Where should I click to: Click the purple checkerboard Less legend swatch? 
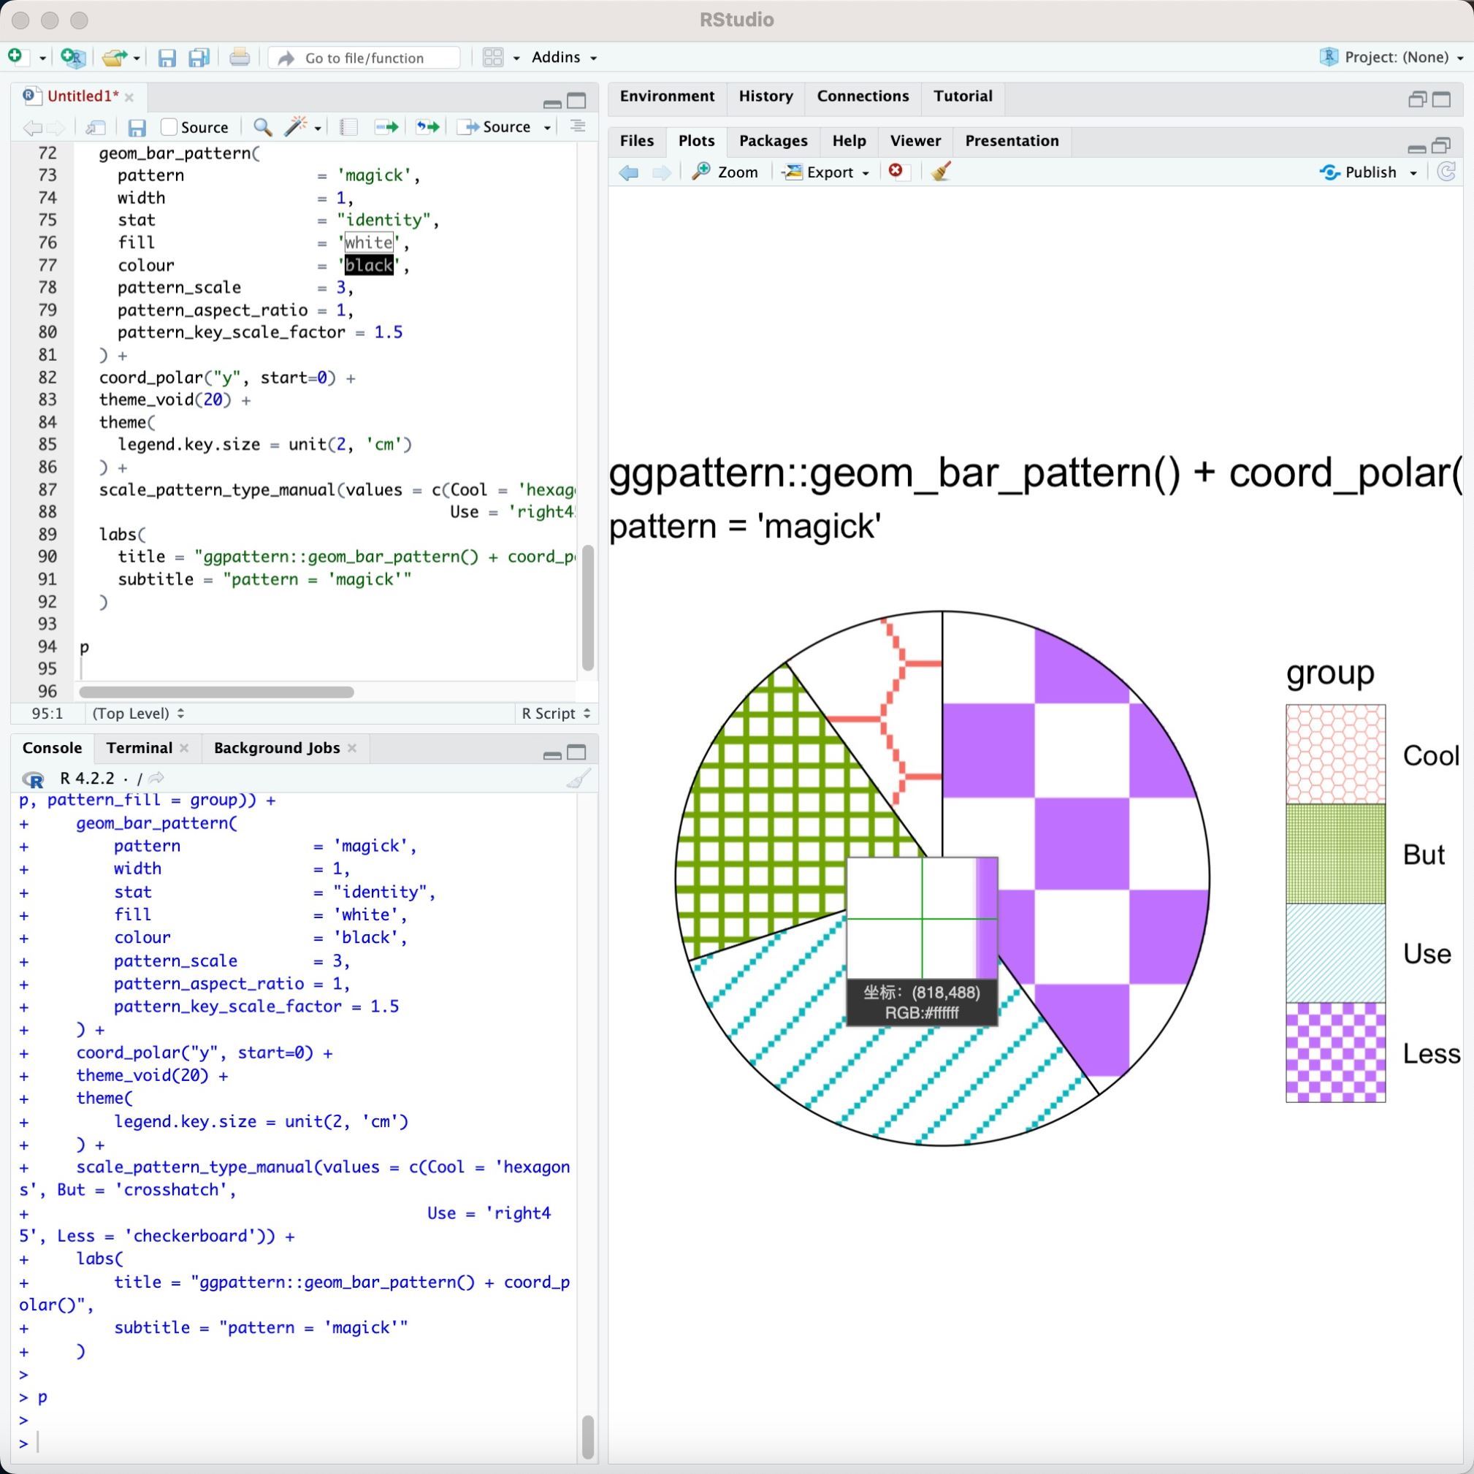pos(1335,1052)
